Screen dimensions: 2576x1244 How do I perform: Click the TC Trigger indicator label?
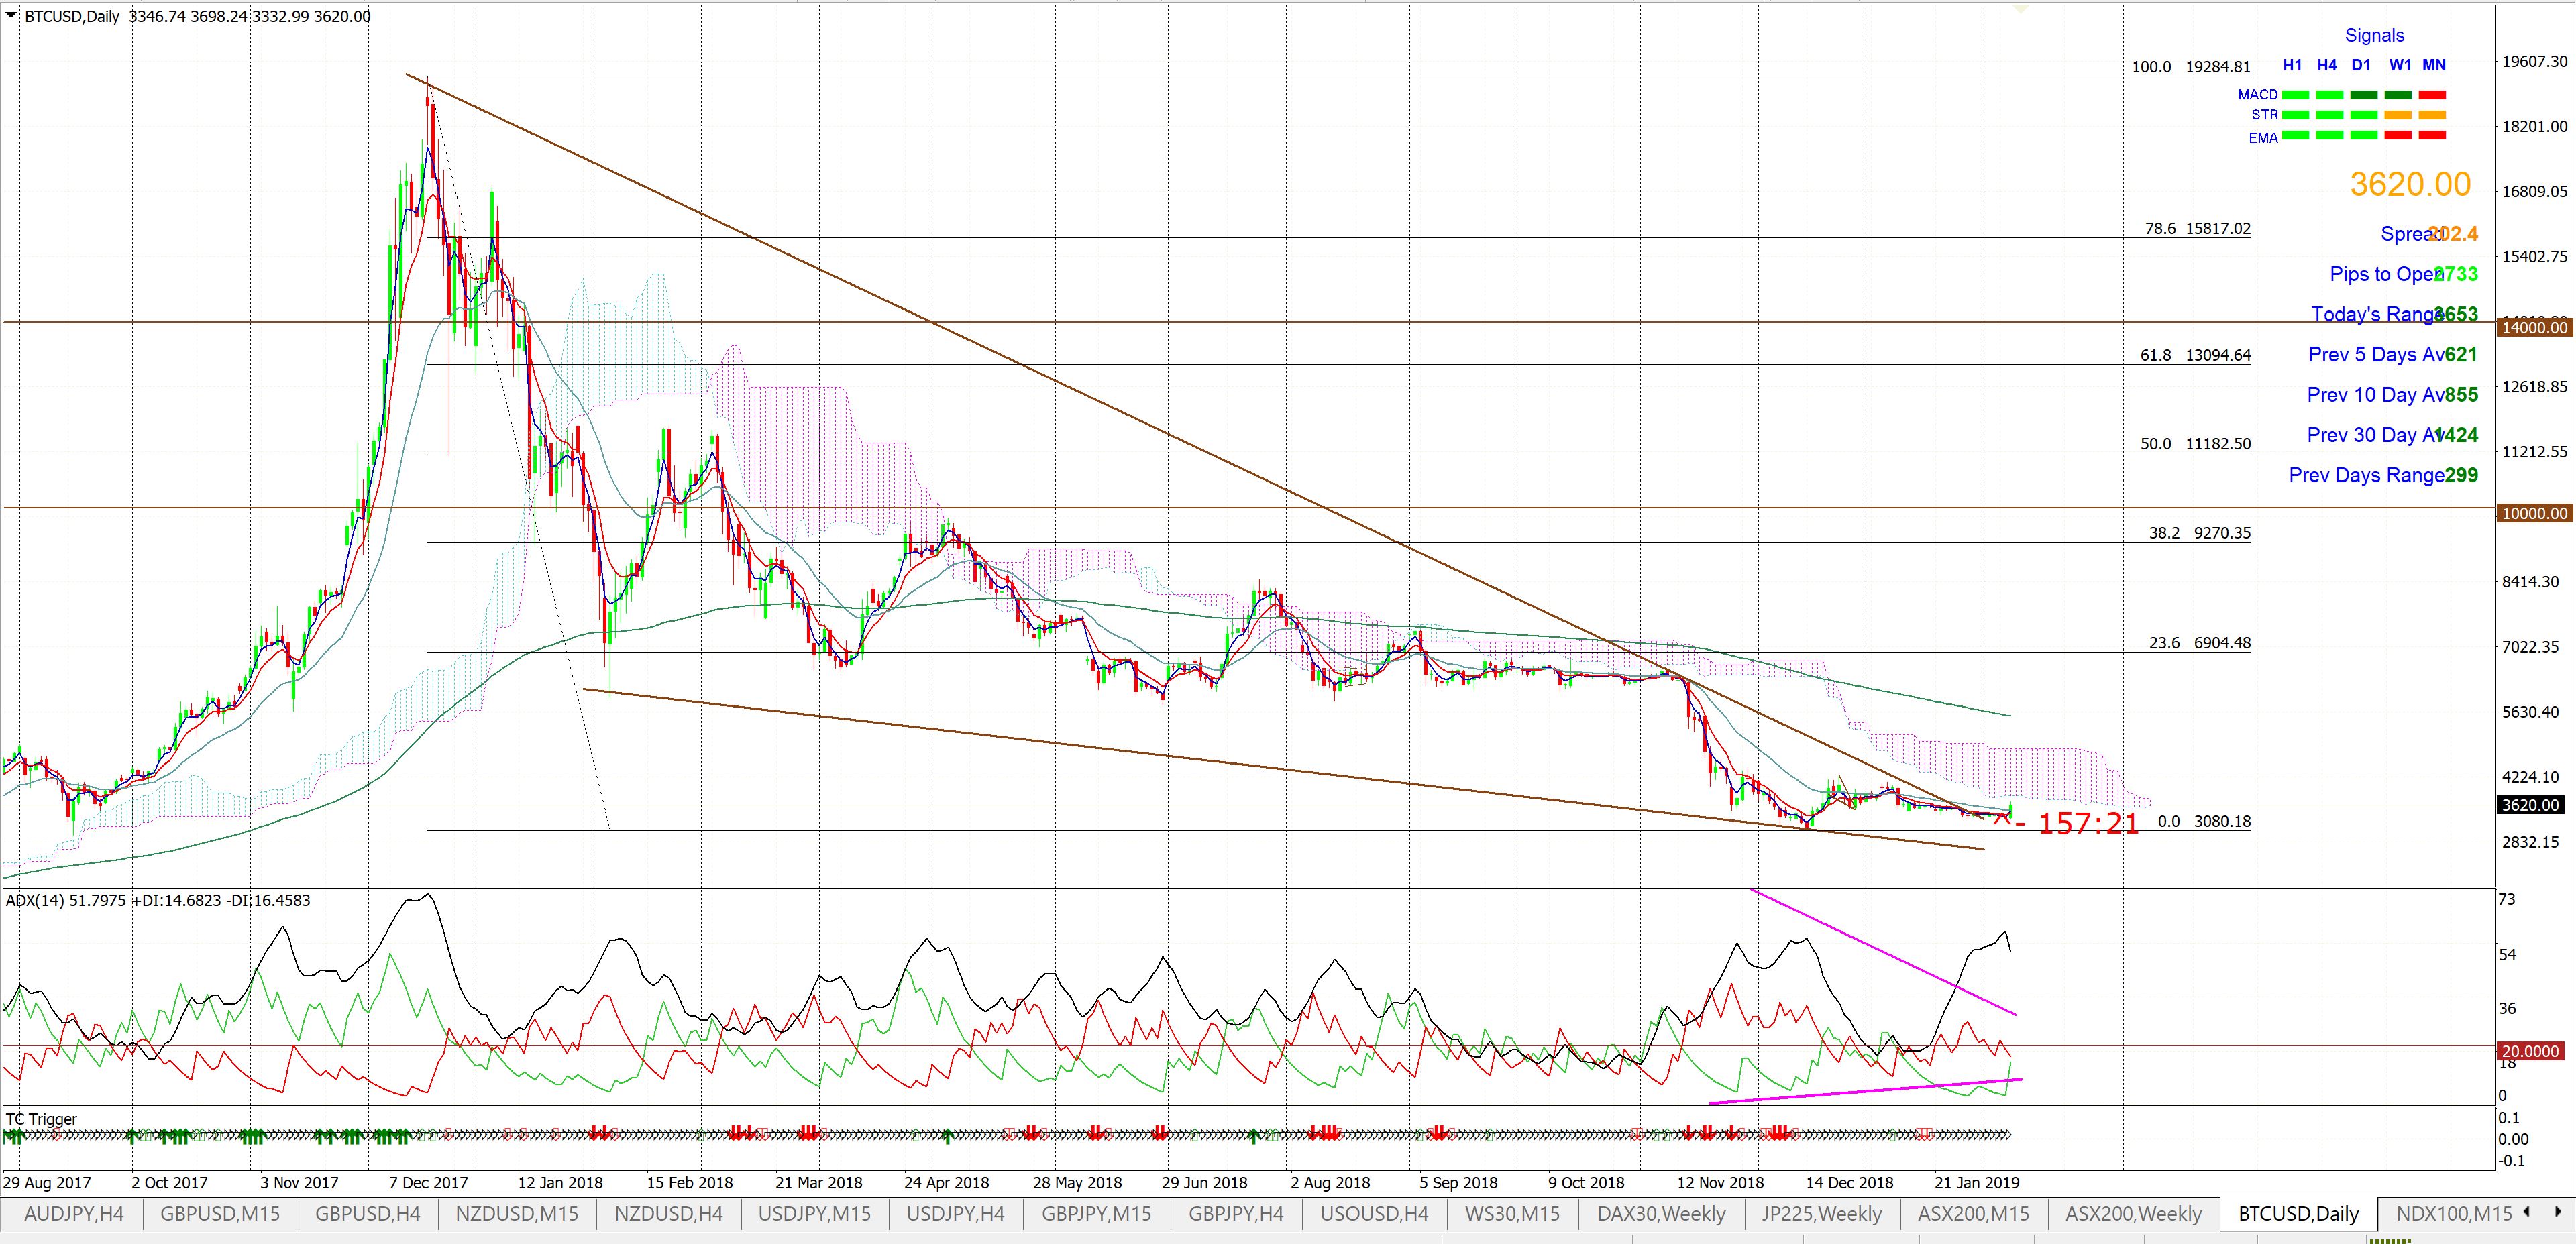coord(41,1119)
